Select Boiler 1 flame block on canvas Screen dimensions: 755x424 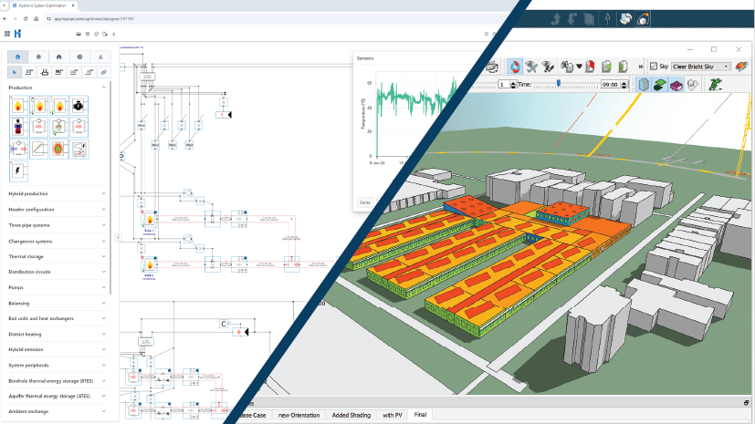point(150,220)
